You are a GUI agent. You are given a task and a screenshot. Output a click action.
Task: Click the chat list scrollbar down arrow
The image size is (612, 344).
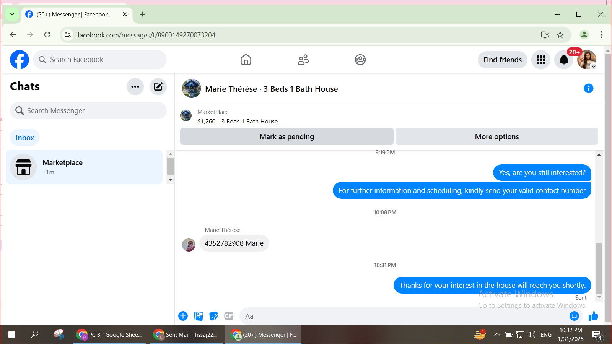(x=171, y=180)
